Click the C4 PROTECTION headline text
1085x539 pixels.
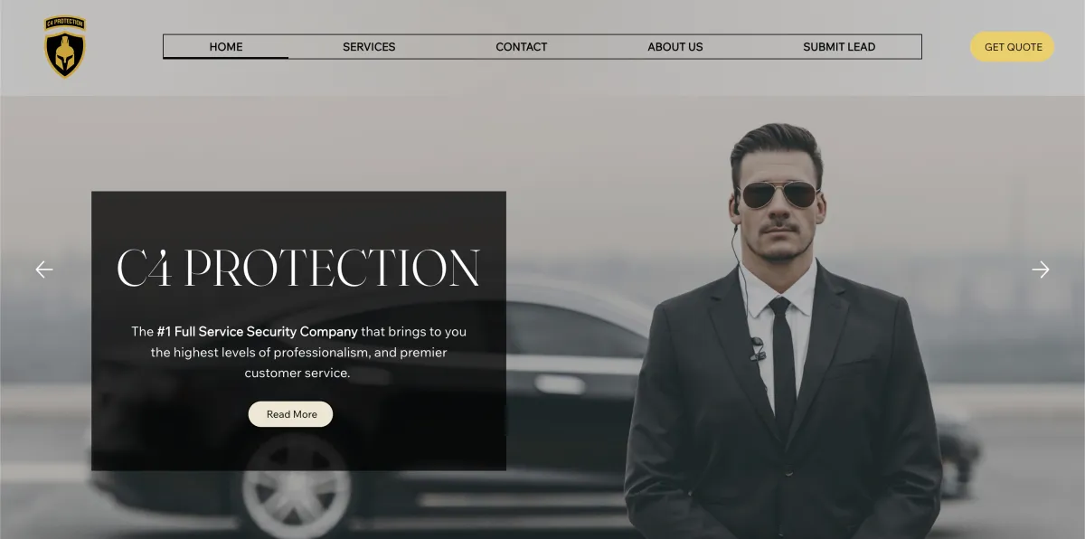tap(298, 268)
